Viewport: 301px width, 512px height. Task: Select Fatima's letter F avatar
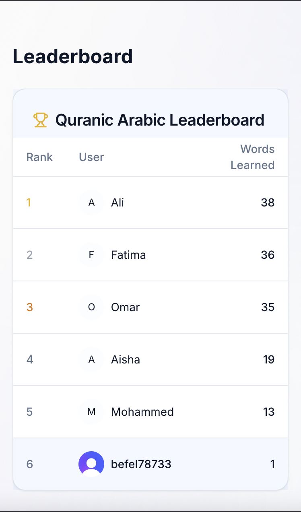pyautogui.click(x=91, y=255)
